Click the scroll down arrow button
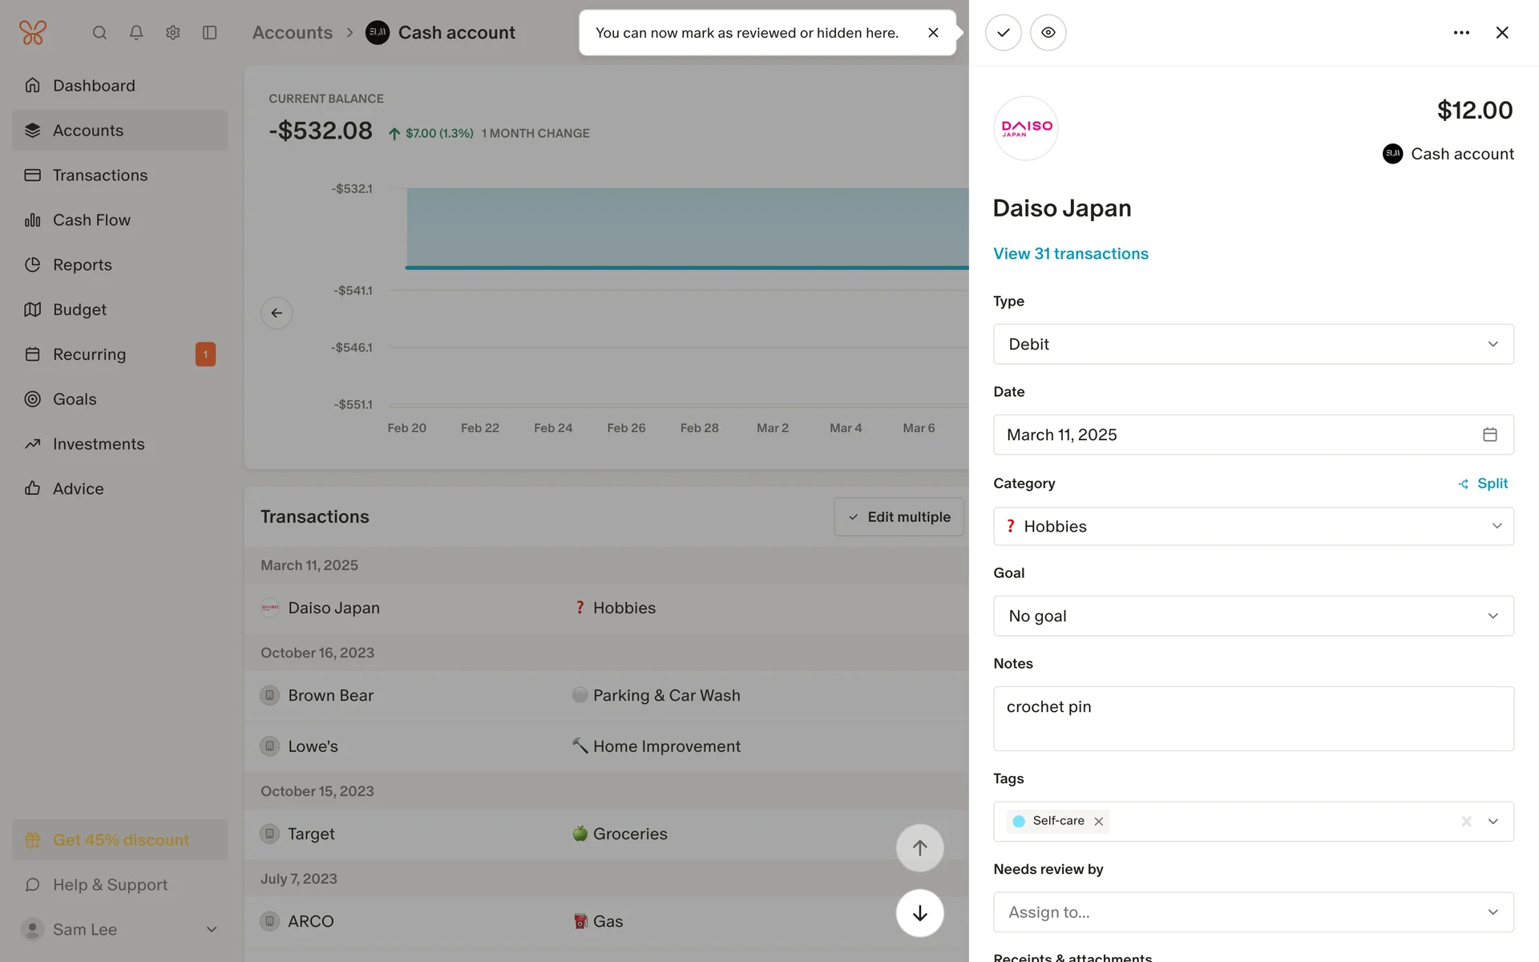 point(919,913)
